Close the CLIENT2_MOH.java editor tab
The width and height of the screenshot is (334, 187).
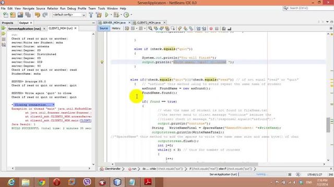coord(164,22)
